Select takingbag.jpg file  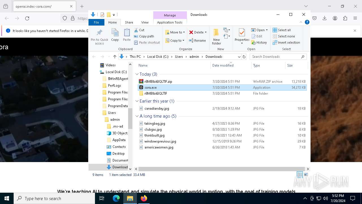222,124
